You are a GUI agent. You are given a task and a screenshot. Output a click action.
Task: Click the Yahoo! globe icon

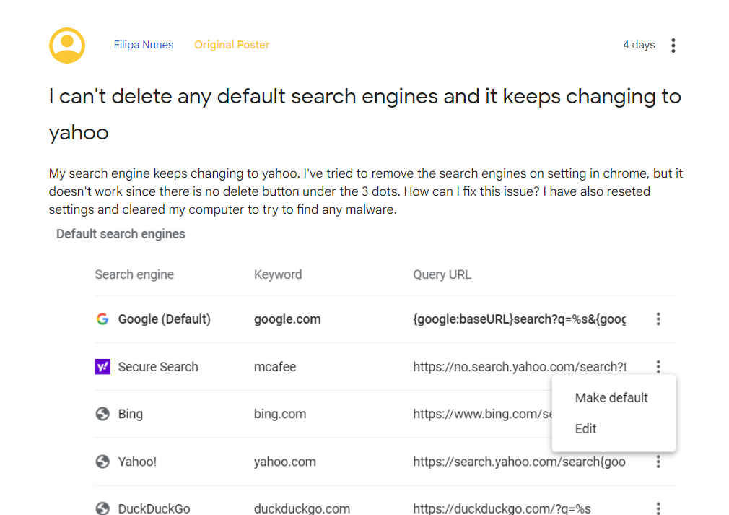point(102,462)
